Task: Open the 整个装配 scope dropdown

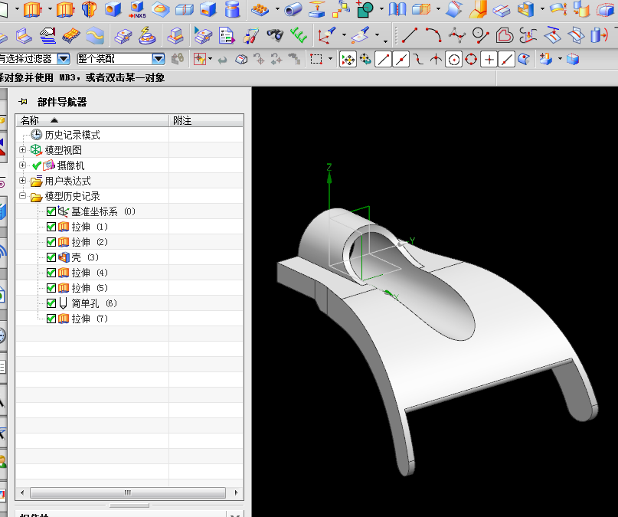Action: [159, 59]
